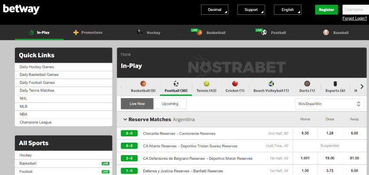
Task: Go to the Hockey tab in the top nav
Action: [x=149, y=33]
